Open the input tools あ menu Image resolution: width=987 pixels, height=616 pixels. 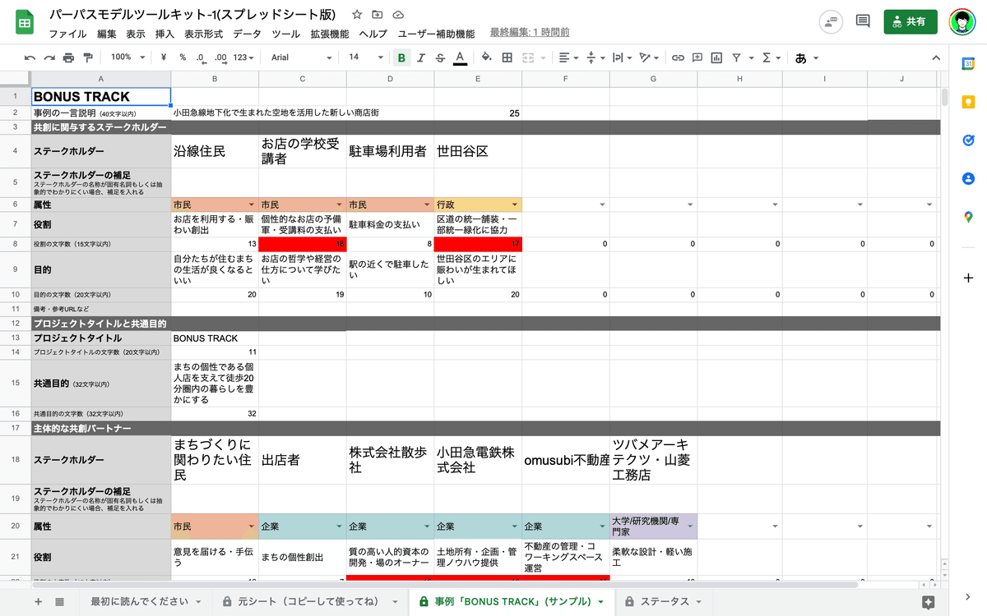(805, 57)
